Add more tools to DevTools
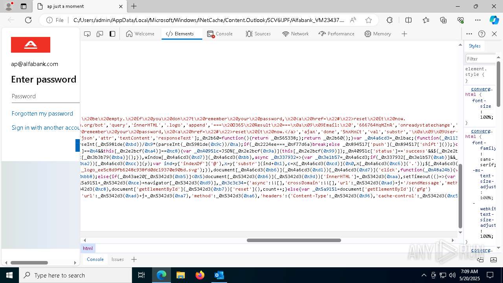 click(404, 34)
